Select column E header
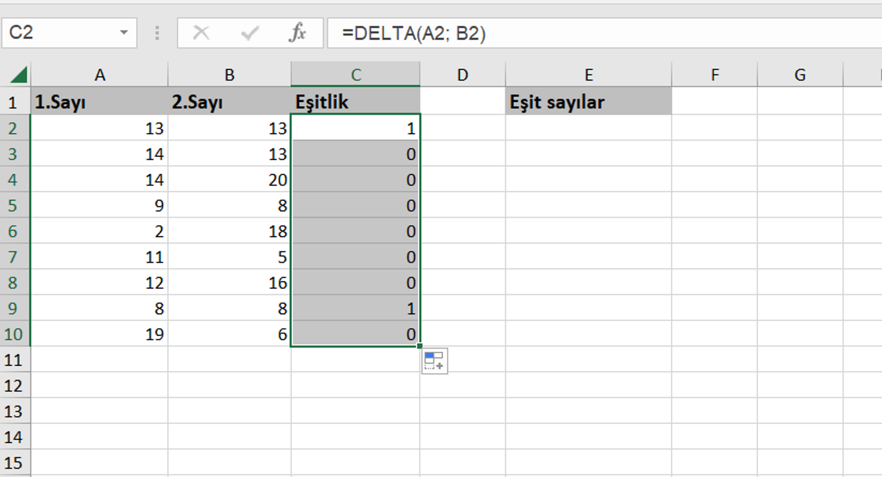The width and height of the screenshot is (882, 477). [588, 75]
